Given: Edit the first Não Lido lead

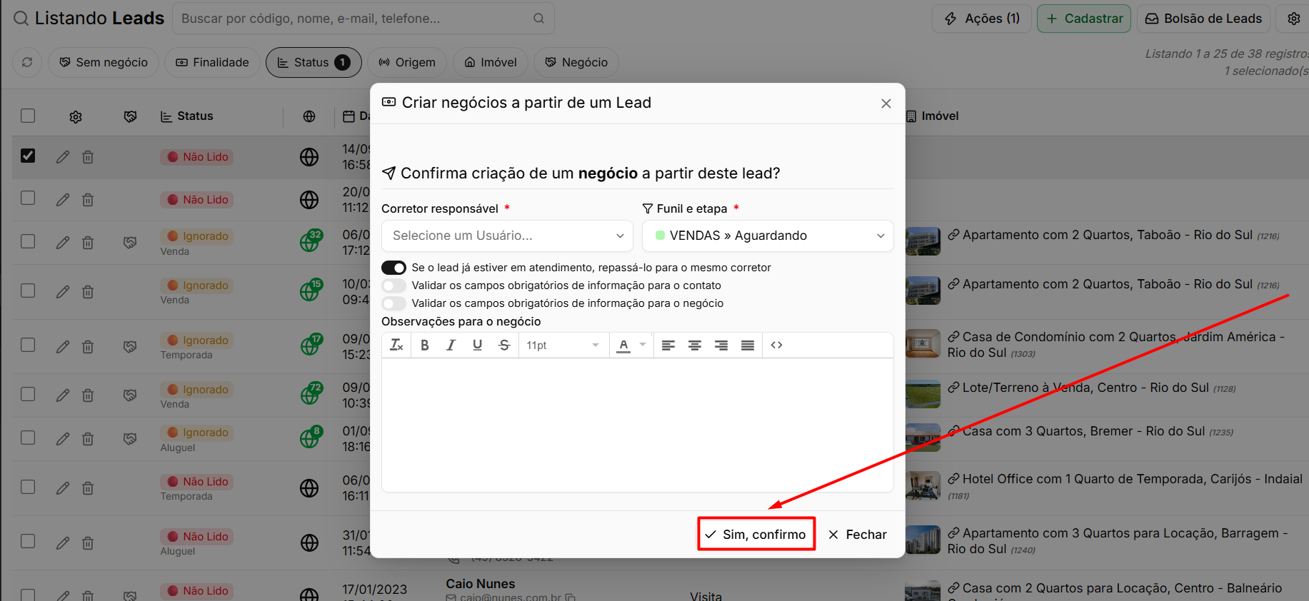Looking at the screenshot, I should (63, 157).
